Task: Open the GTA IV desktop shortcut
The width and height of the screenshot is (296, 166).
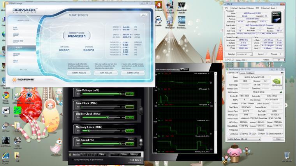Action: 181,5
